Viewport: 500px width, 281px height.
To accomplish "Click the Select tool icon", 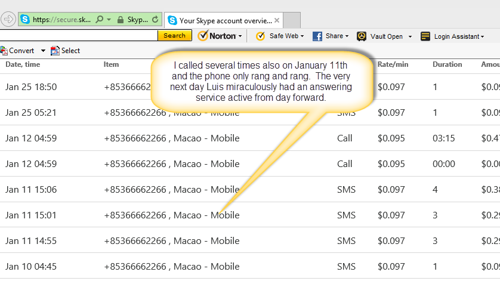I will (x=55, y=51).
